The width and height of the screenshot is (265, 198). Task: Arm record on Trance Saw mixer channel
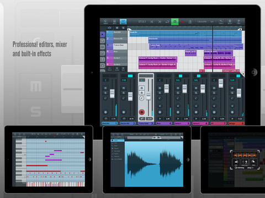click(x=141, y=112)
